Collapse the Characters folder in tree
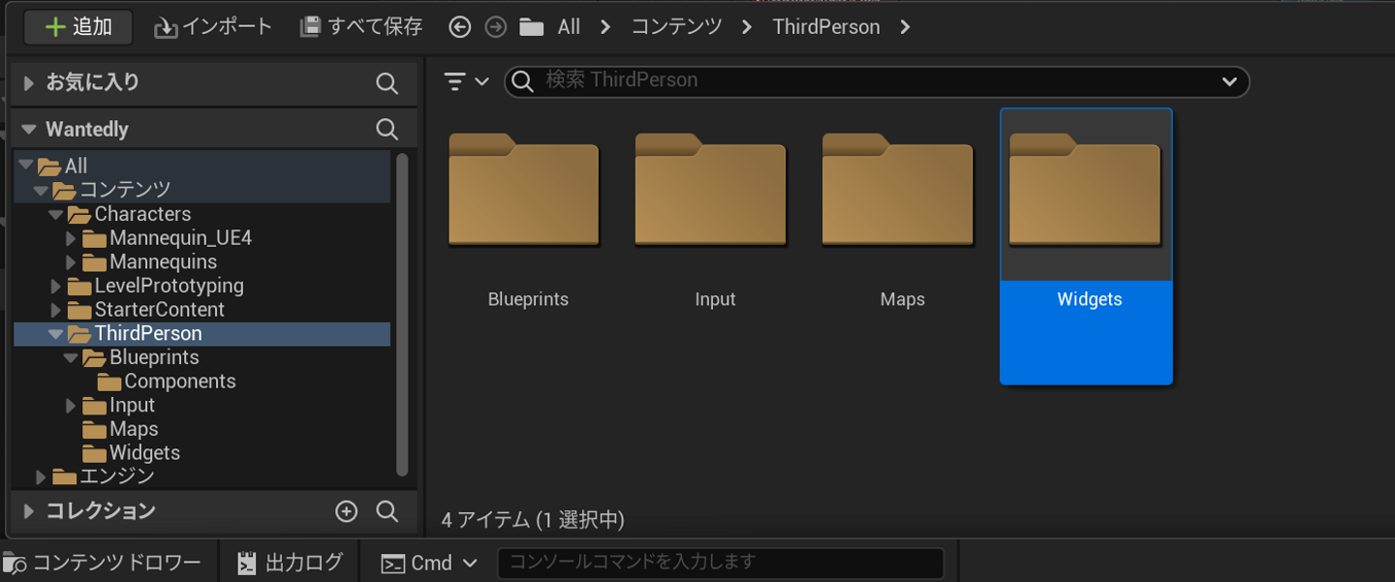 click(56, 214)
